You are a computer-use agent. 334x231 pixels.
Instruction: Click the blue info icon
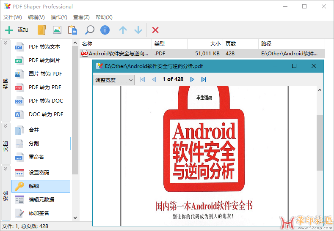point(105,30)
